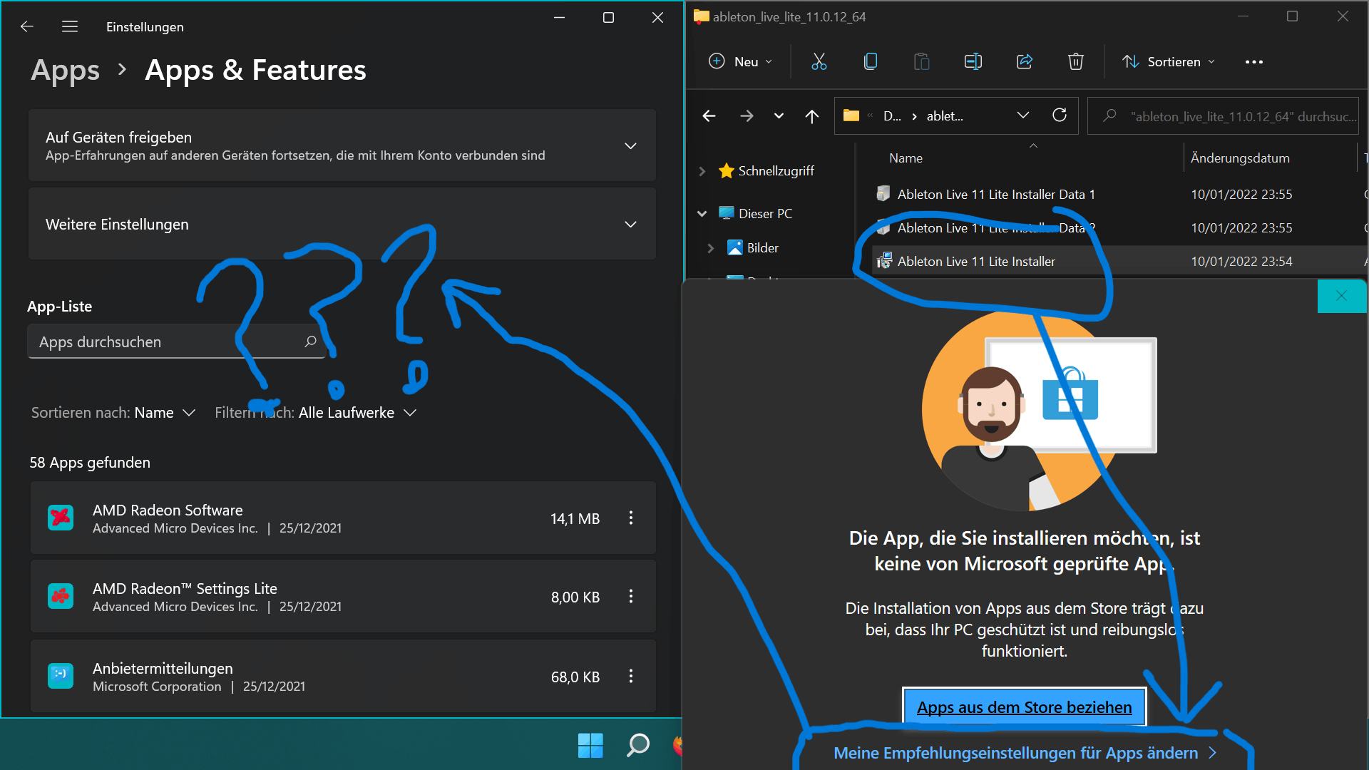The image size is (1369, 770).
Task: Expand the Auf Geräten freigeben section
Action: coord(630,146)
